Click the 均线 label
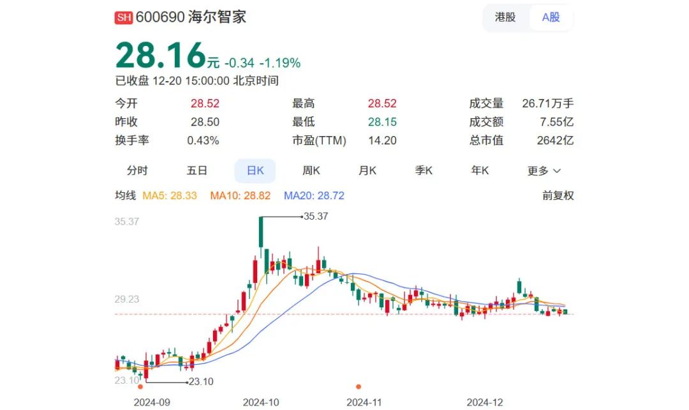The width and height of the screenshot is (689, 410). pyautogui.click(x=126, y=195)
